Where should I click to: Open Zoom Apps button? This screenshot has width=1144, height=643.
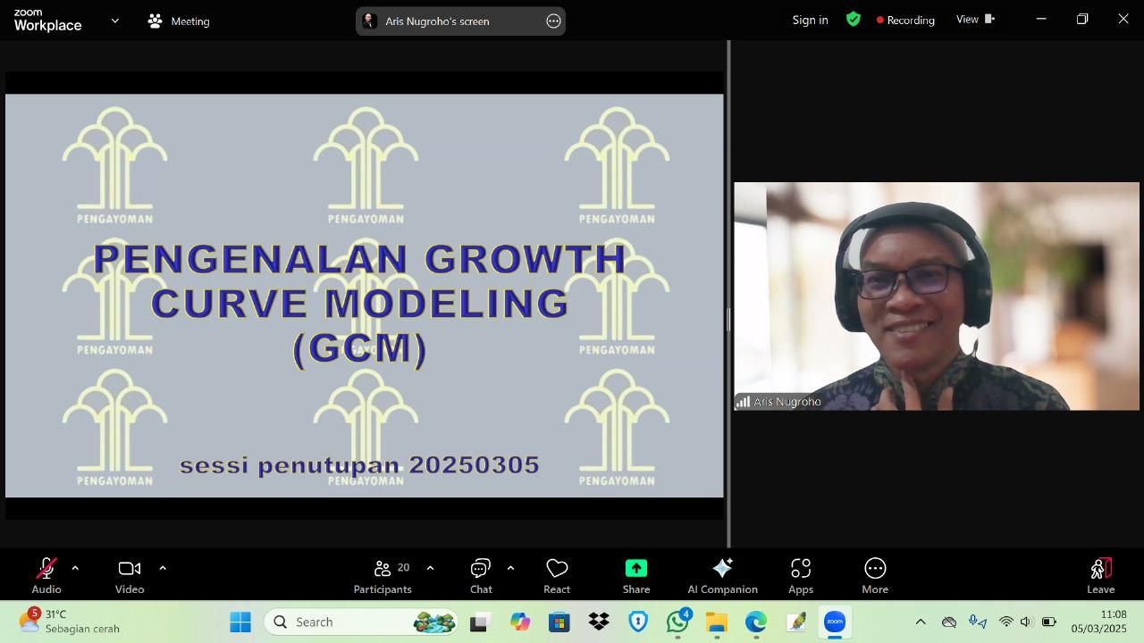[x=801, y=575]
